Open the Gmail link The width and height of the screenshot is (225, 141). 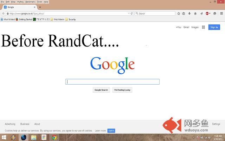tap(186, 27)
